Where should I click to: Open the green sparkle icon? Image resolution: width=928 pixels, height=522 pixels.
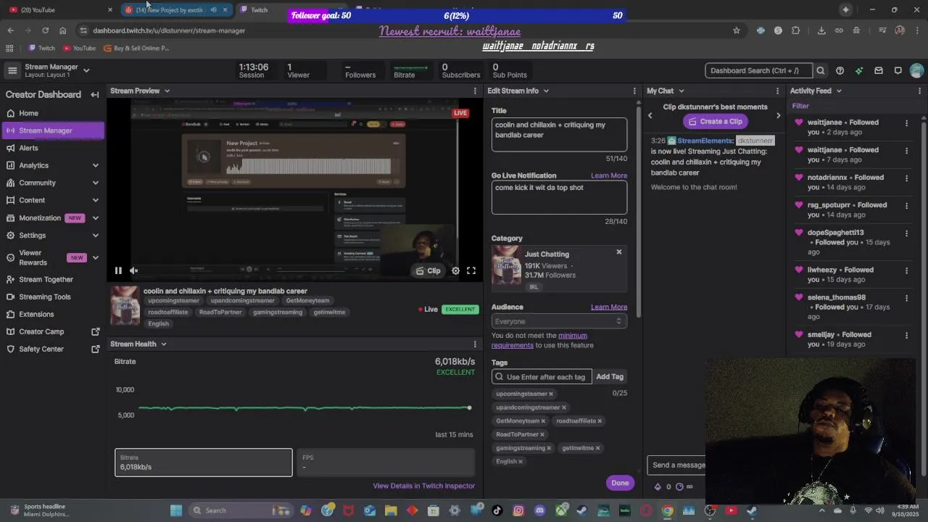coord(859,70)
